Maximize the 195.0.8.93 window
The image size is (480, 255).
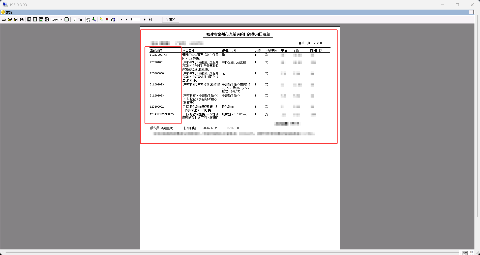pyautogui.click(x=457, y=5)
